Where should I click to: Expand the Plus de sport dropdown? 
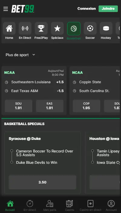pos(20,55)
